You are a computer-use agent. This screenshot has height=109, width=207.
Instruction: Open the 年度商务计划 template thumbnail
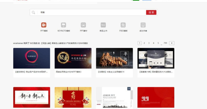click(73, 58)
